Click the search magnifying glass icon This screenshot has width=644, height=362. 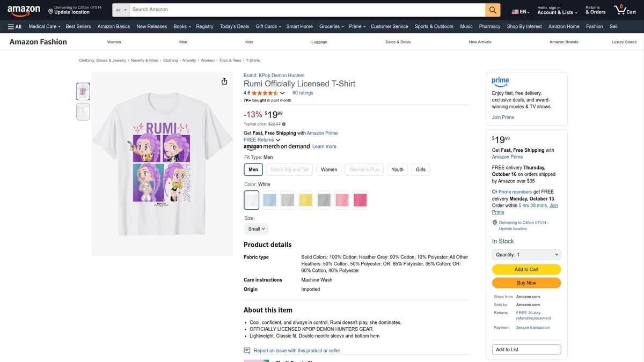[x=493, y=9]
